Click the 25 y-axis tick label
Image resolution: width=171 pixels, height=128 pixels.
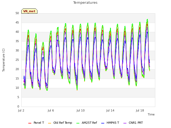pos(17,60)
